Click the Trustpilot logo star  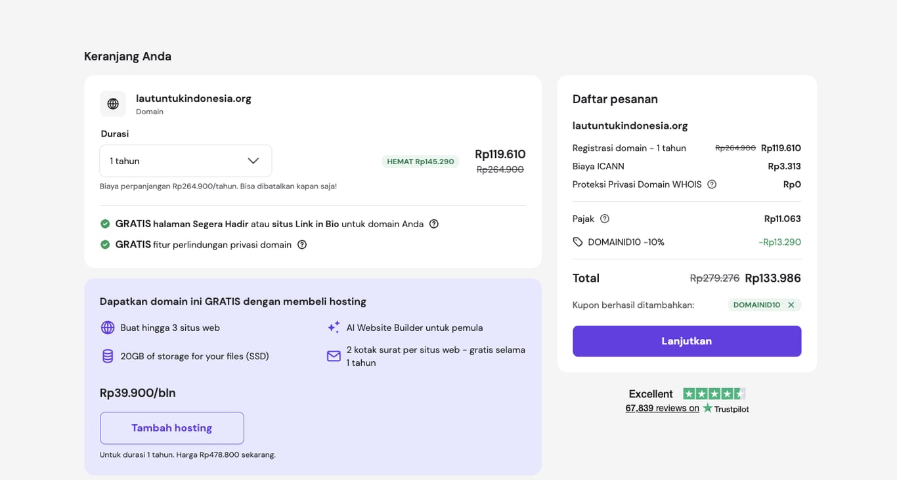click(707, 408)
